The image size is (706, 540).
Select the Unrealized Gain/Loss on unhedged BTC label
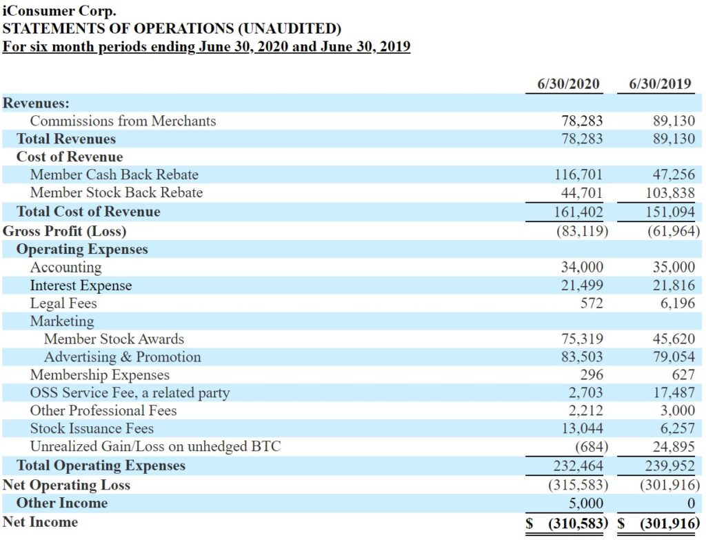pyautogui.click(x=155, y=446)
